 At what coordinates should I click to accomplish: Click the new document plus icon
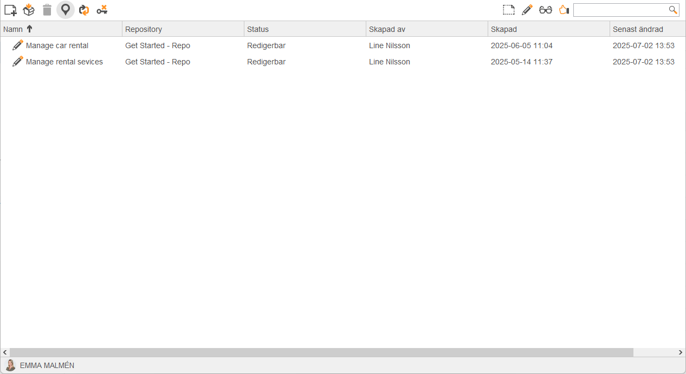pos(10,10)
